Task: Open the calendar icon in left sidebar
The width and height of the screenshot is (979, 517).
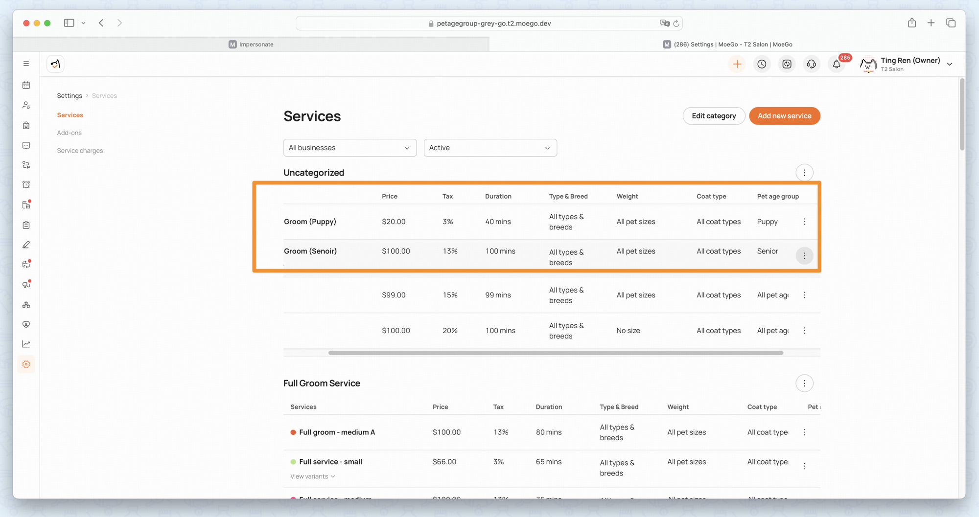Action: (26, 85)
